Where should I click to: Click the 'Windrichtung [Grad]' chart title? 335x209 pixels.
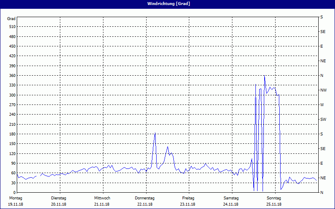(x=169, y=4)
